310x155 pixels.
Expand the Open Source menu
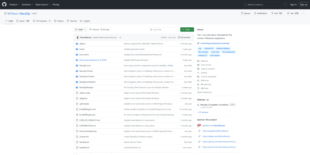(43, 5)
